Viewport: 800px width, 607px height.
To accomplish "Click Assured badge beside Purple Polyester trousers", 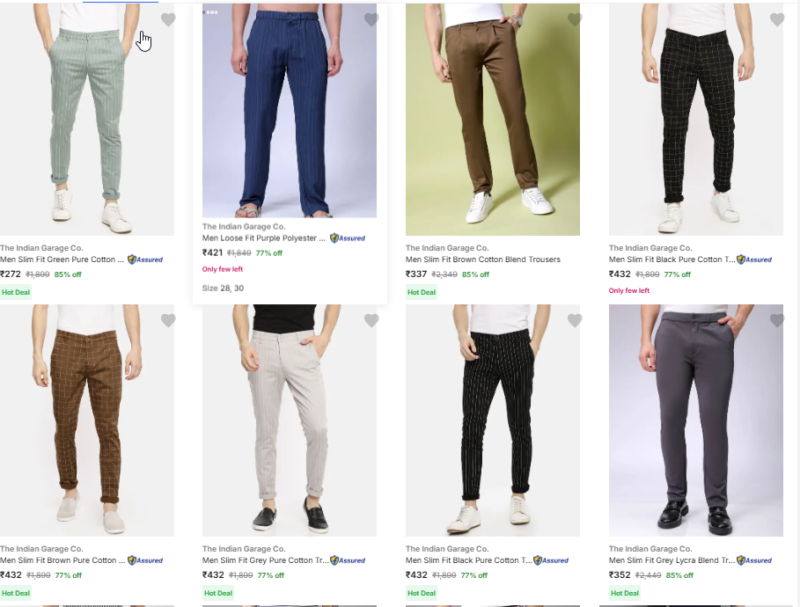I will [x=348, y=238].
